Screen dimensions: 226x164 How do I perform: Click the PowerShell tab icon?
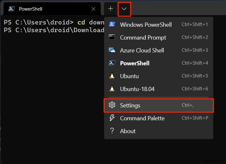coord(11,9)
